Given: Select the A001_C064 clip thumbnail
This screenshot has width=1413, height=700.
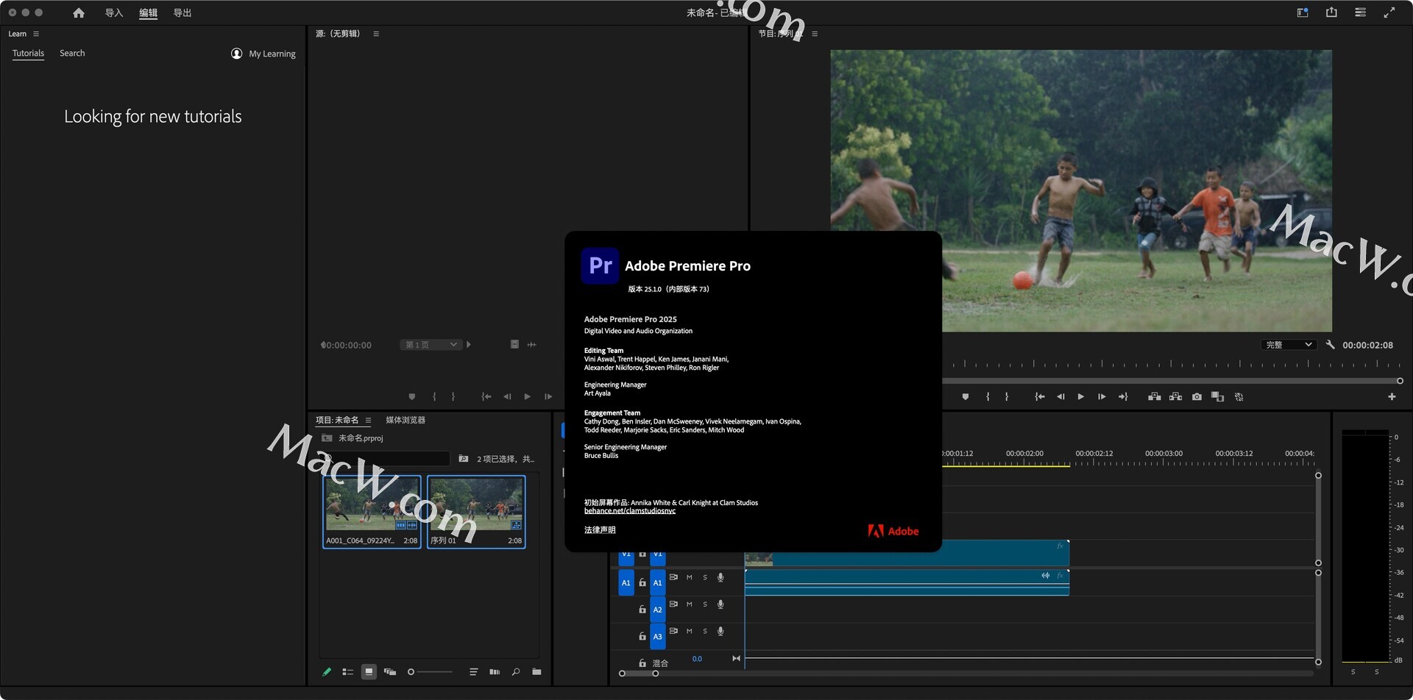Looking at the screenshot, I should (372, 504).
